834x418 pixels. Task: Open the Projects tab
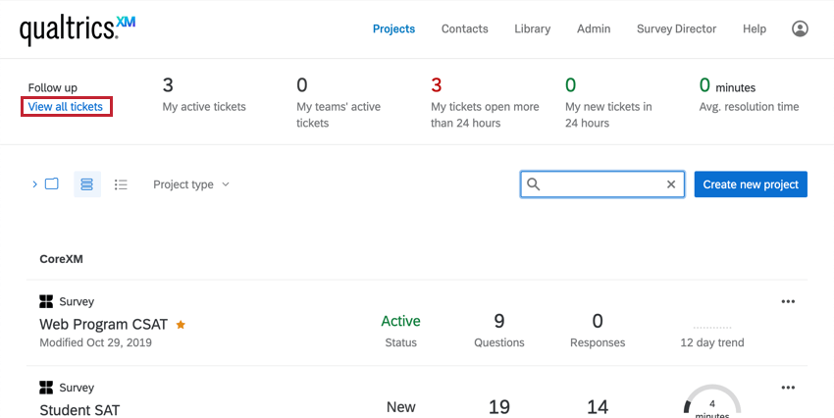[x=393, y=29]
